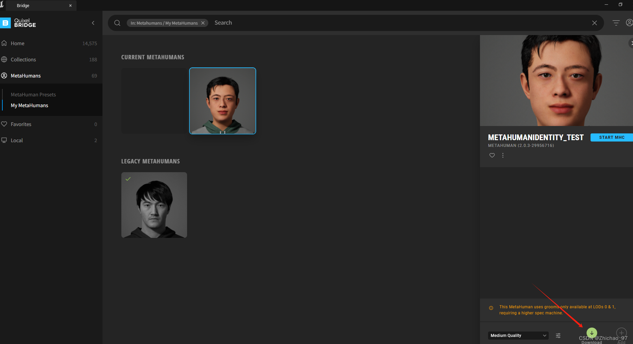This screenshot has height=344, width=633.
Task: Click the search magnifier icon
Action: 117,23
